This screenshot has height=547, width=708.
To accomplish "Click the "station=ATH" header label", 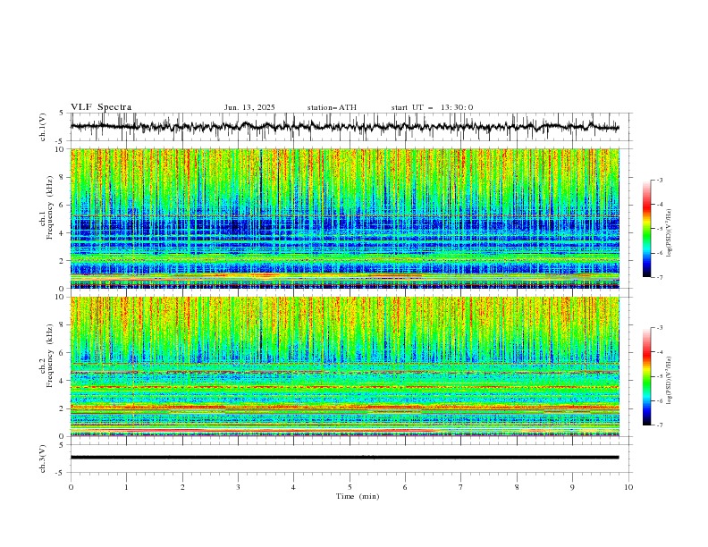I will tap(332, 107).
